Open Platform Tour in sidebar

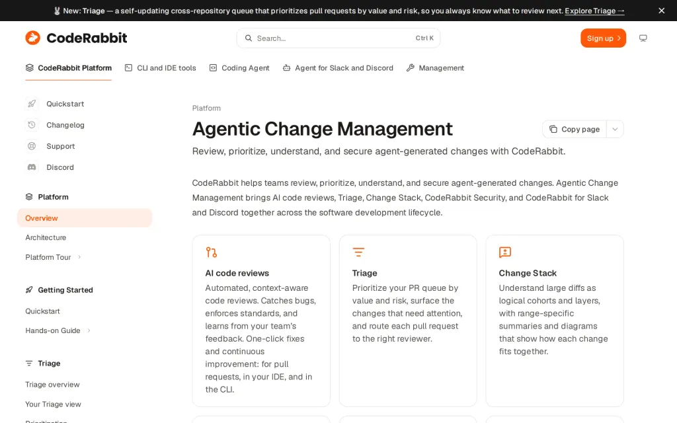(x=48, y=257)
